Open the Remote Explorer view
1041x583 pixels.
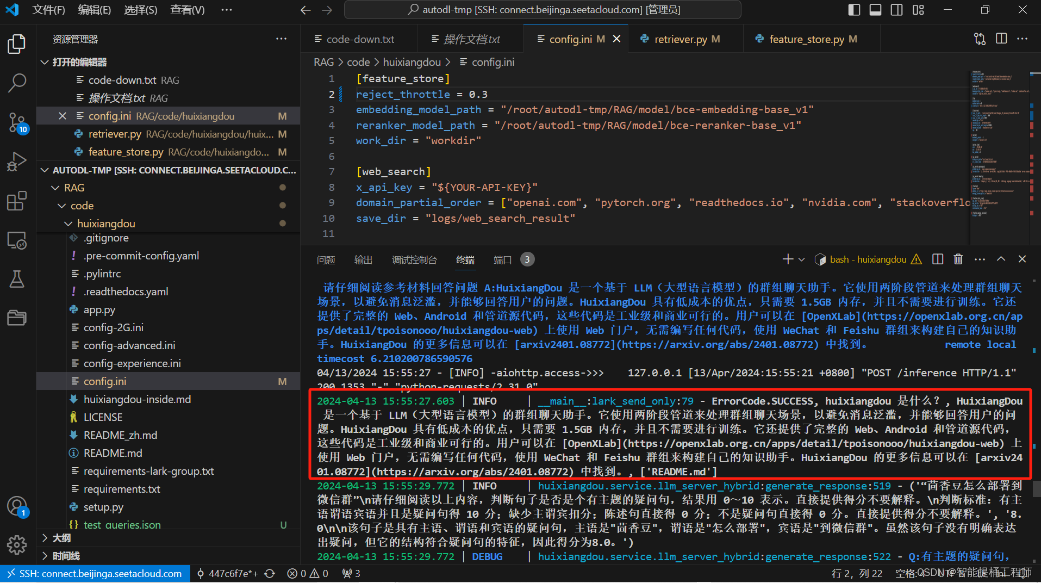17,240
